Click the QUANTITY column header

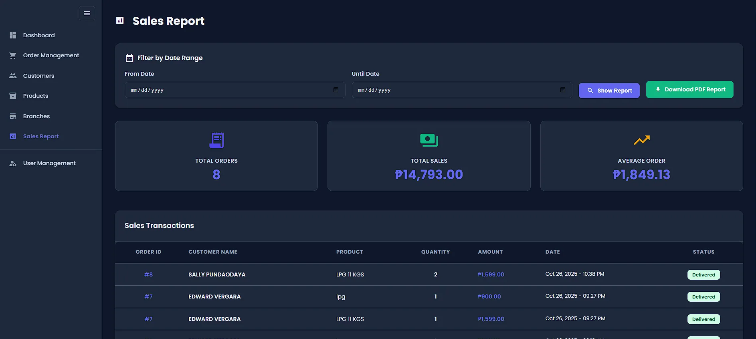[435, 252]
